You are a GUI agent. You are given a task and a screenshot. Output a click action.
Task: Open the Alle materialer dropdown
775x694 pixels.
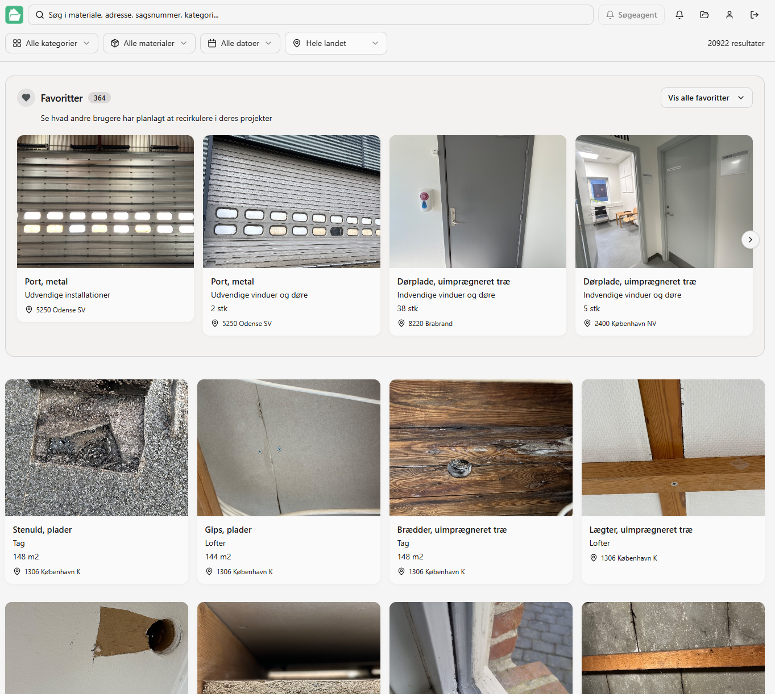coord(149,43)
